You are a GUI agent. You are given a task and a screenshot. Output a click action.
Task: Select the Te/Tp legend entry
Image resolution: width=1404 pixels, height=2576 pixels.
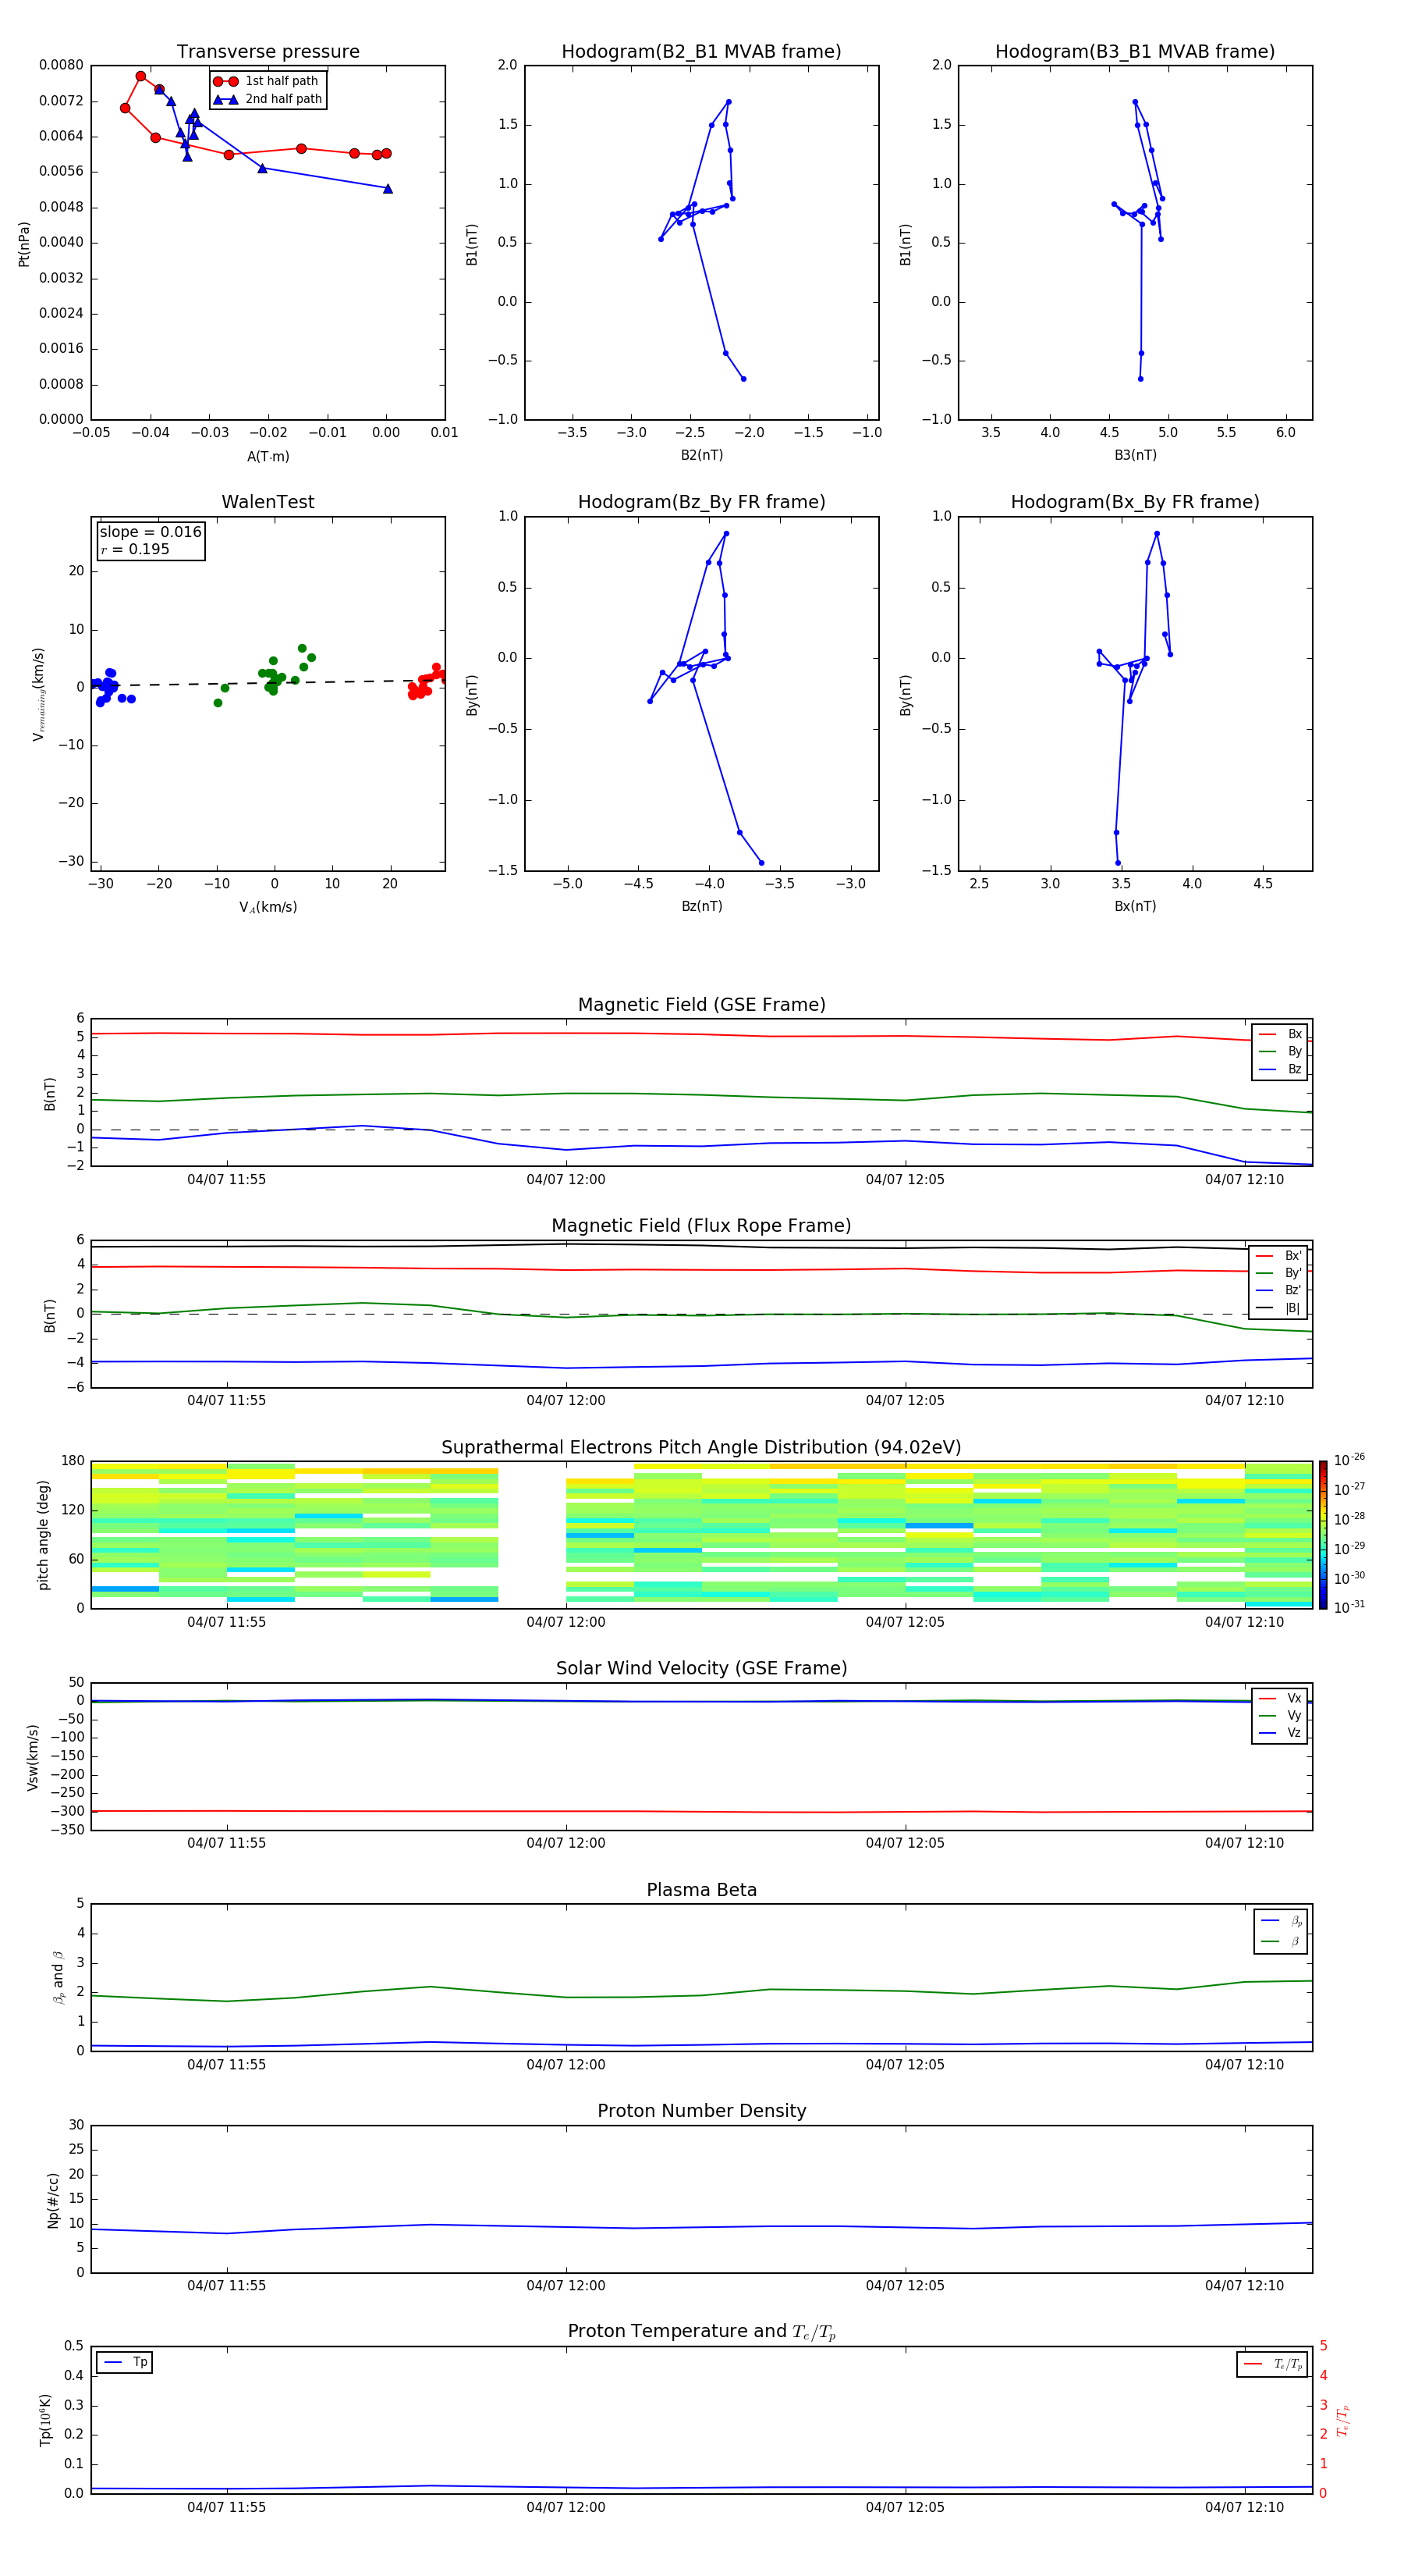(x=1273, y=2364)
